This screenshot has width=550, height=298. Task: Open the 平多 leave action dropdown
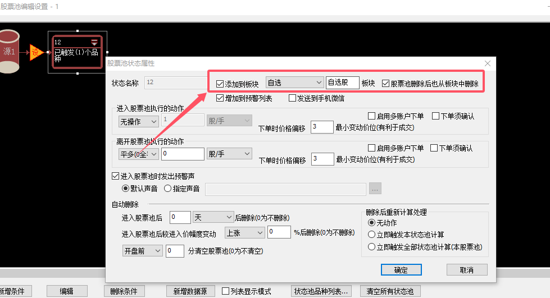click(x=139, y=154)
